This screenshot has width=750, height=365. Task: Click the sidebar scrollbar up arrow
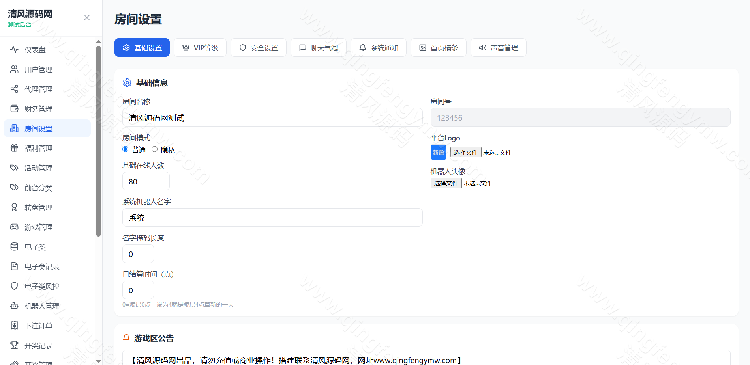(98, 41)
